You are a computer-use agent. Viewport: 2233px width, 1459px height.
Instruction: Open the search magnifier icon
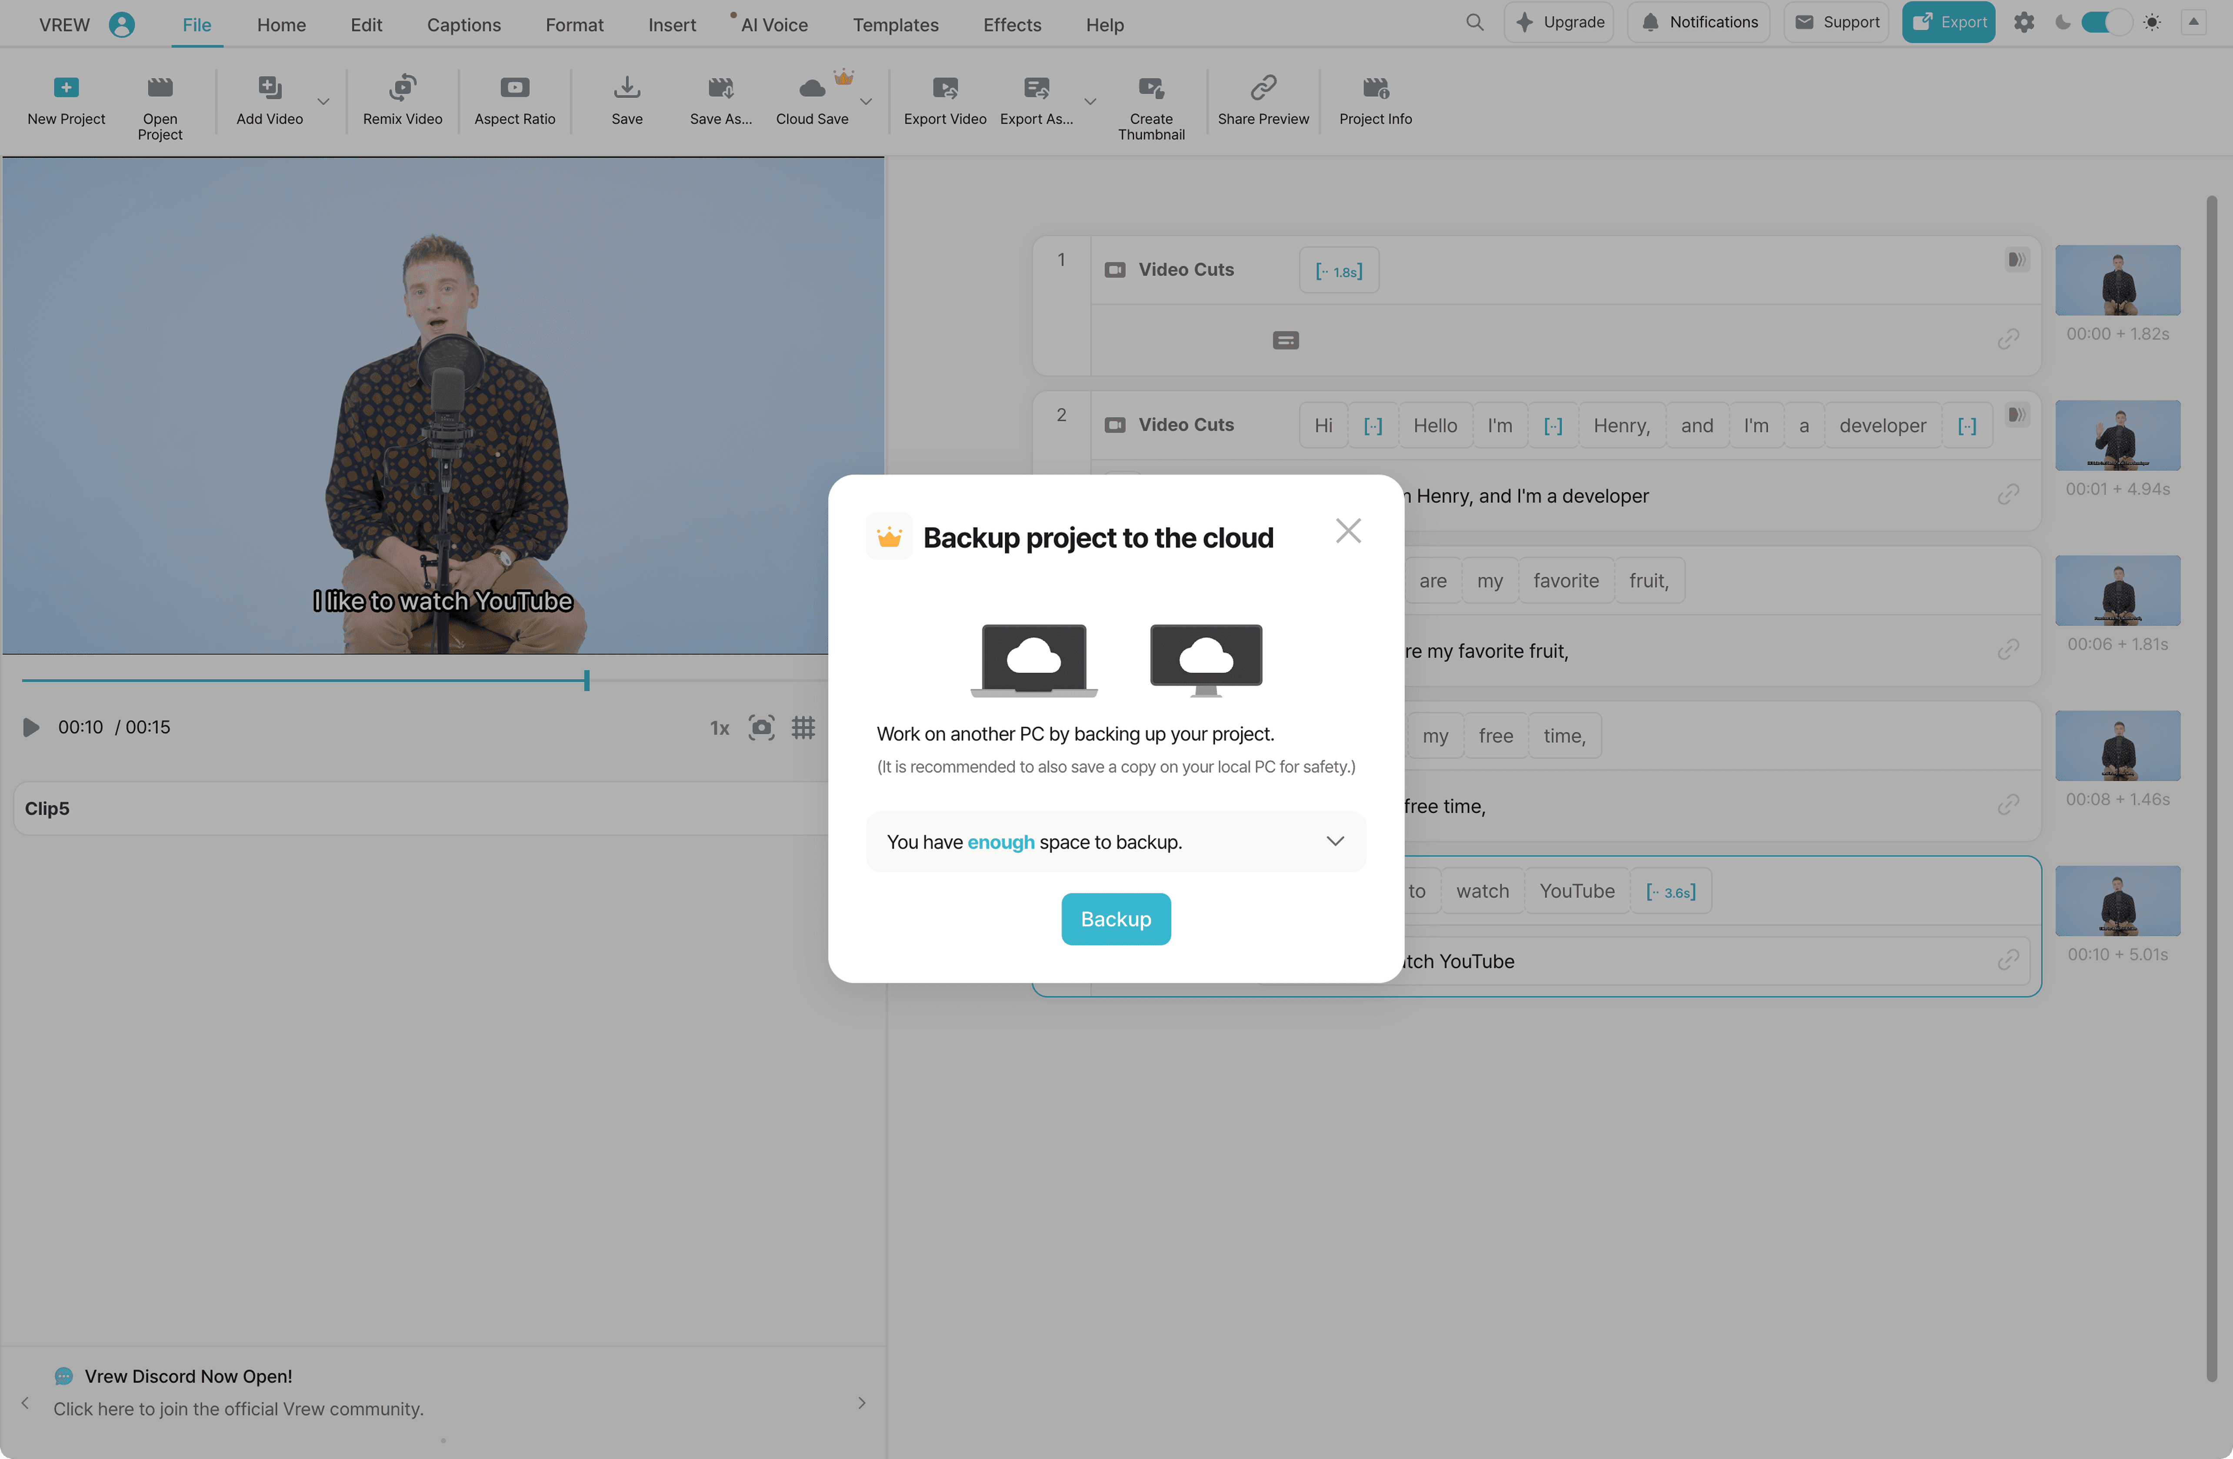pyautogui.click(x=1474, y=23)
